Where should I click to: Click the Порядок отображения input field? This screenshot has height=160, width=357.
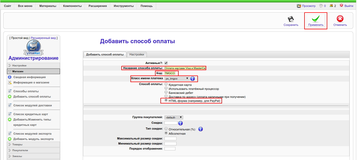pos(170,149)
